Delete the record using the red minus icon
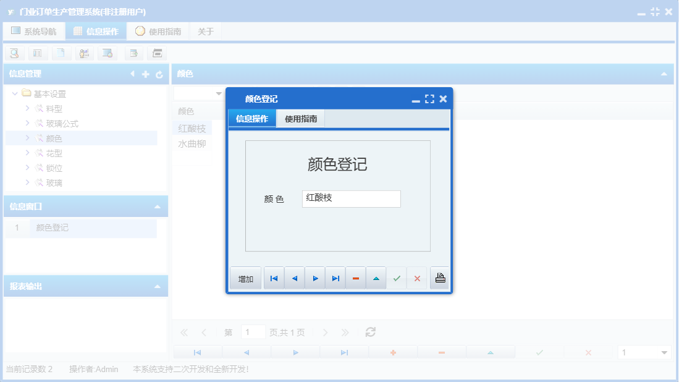The width and height of the screenshot is (679, 382). [355, 278]
